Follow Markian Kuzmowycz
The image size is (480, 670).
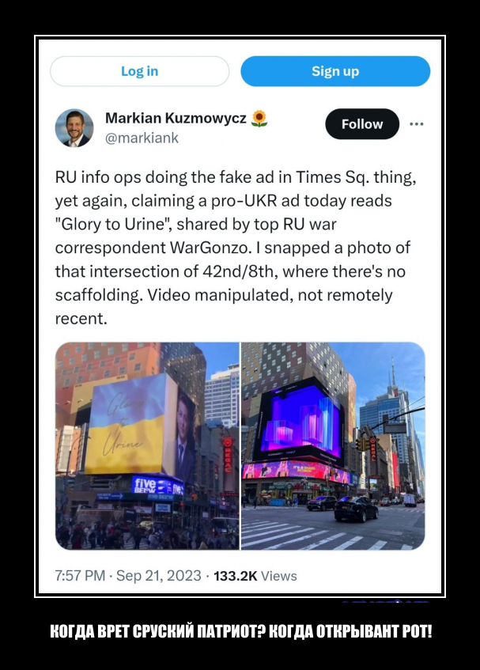pyautogui.click(x=362, y=124)
